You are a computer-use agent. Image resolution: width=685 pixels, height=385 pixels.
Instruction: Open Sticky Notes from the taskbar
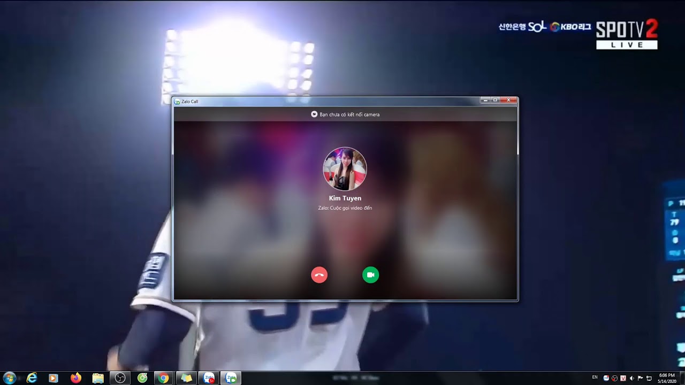tap(186, 378)
